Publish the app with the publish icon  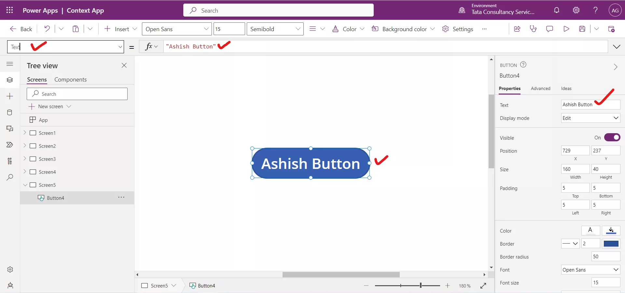(612, 29)
